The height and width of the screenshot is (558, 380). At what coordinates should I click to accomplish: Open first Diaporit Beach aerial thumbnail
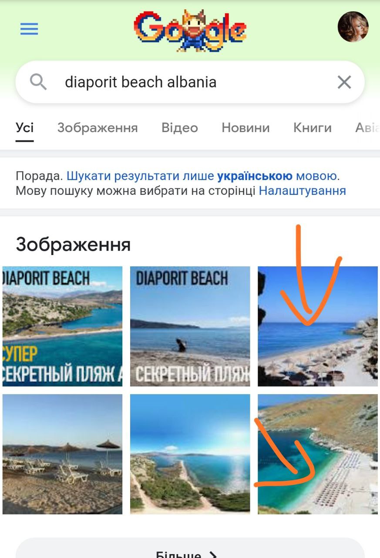[x=62, y=327]
